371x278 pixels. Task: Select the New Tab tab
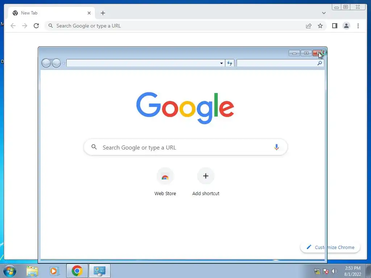pyautogui.click(x=51, y=13)
